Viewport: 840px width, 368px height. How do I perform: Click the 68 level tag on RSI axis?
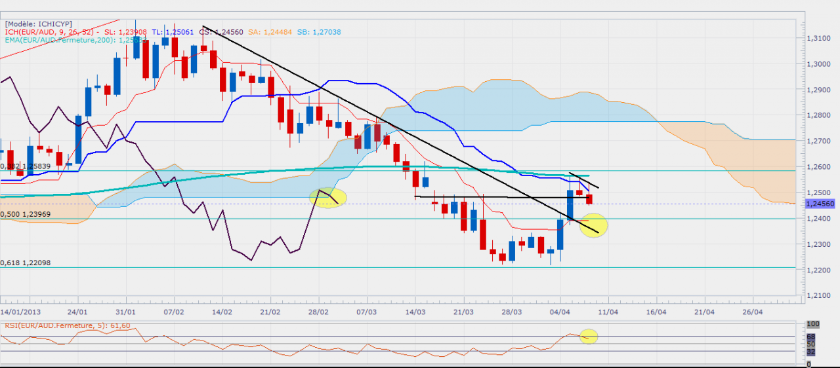click(810, 337)
